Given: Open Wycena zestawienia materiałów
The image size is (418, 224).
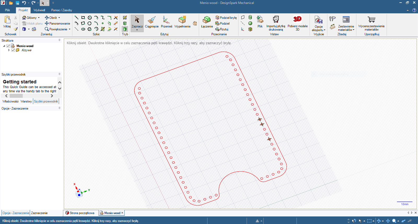Looking at the screenshot, I should point(371,23).
